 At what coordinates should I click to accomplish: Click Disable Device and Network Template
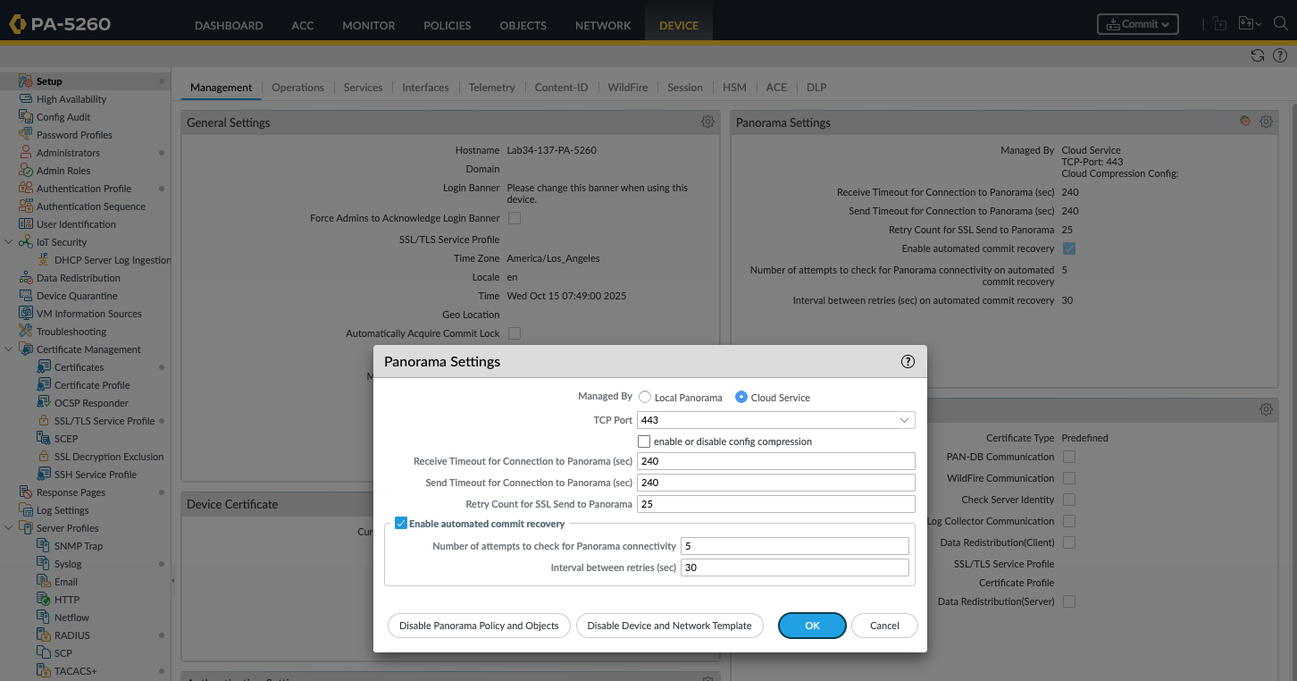click(669, 626)
